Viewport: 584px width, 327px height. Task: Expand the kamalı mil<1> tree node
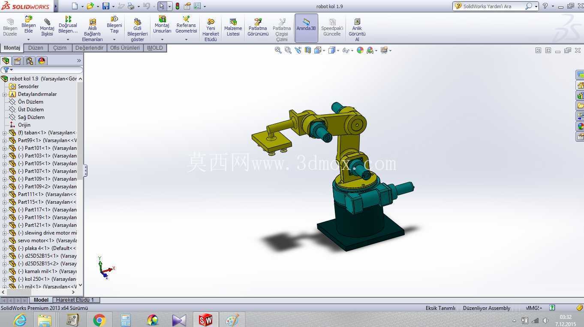click(4, 271)
